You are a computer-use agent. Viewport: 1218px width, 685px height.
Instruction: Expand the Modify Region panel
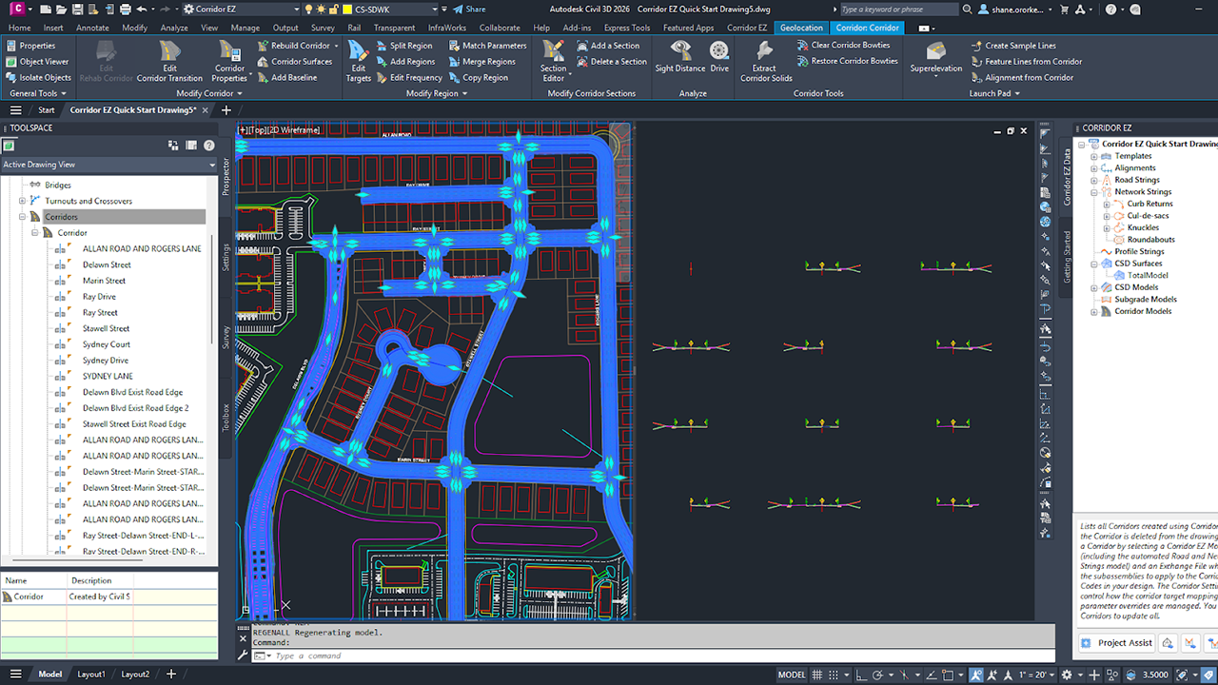point(436,93)
